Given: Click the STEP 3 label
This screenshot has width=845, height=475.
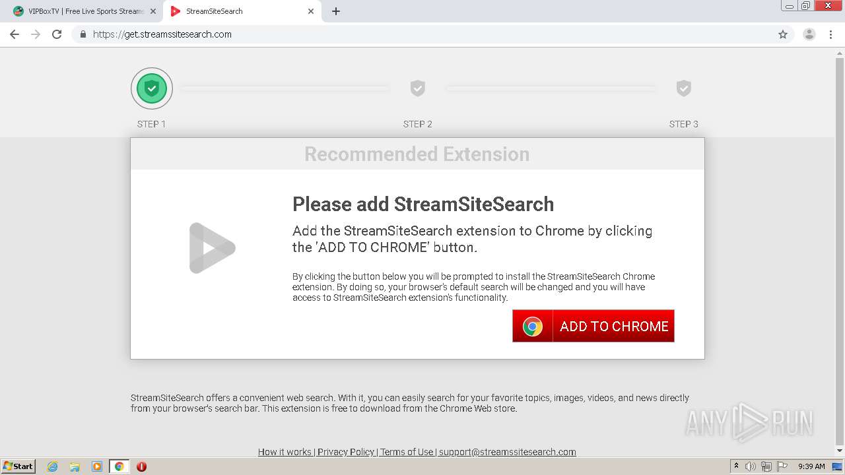Looking at the screenshot, I should [x=684, y=124].
